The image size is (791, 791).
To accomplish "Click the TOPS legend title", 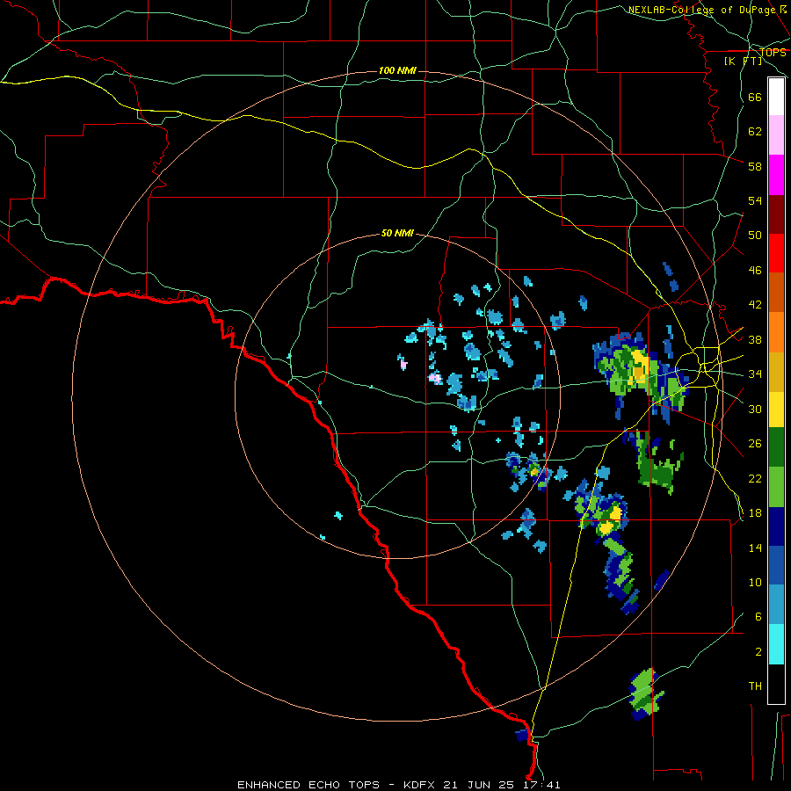I will 773,52.
